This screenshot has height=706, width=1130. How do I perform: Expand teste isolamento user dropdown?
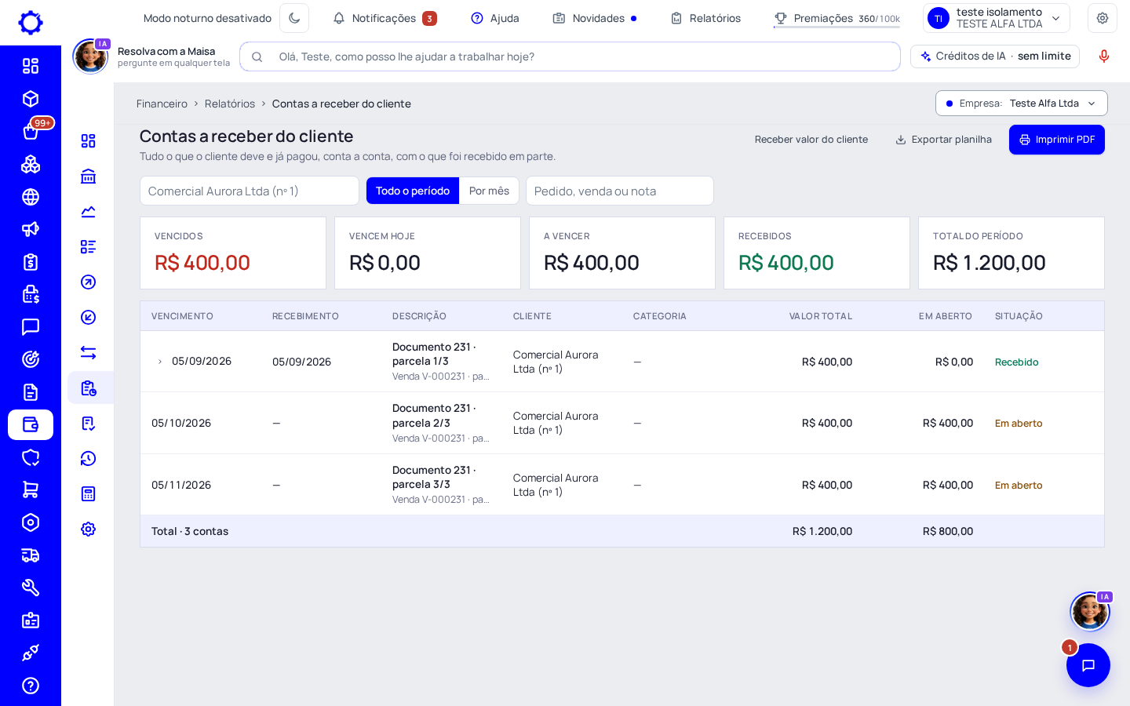[x=997, y=18]
